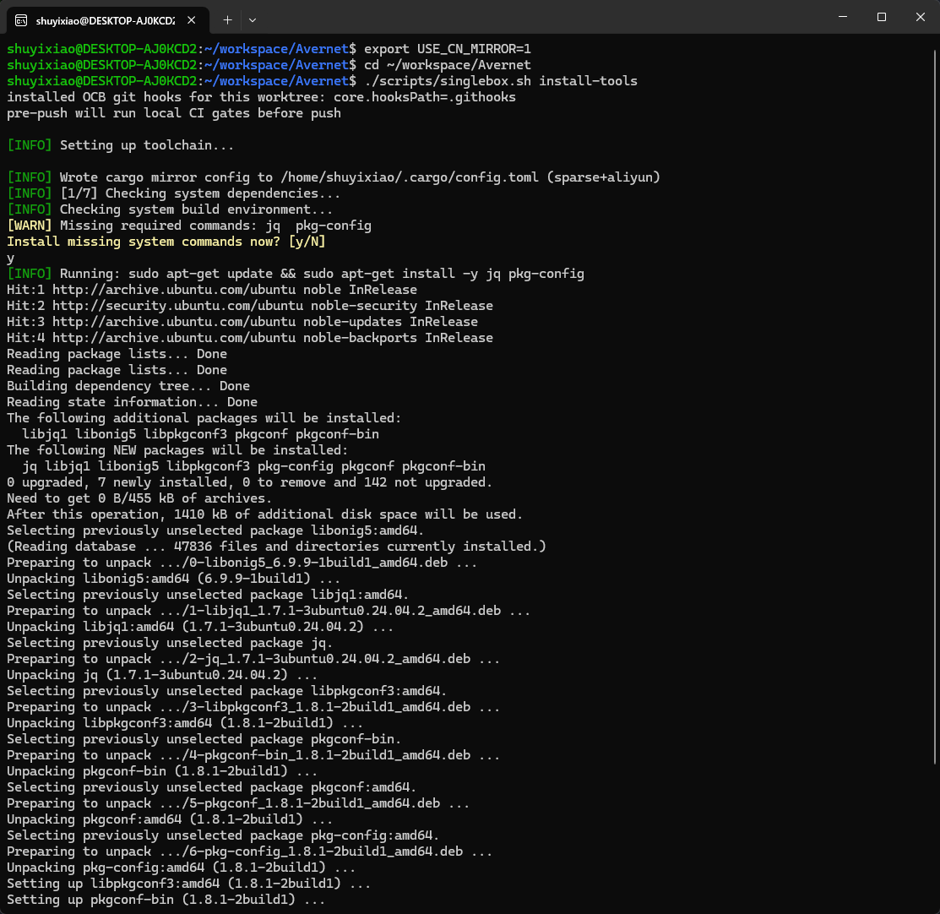Minimize the terminal window
This screenshot has width=940, height=914.
pyautogui.click(x=843, y=17)
